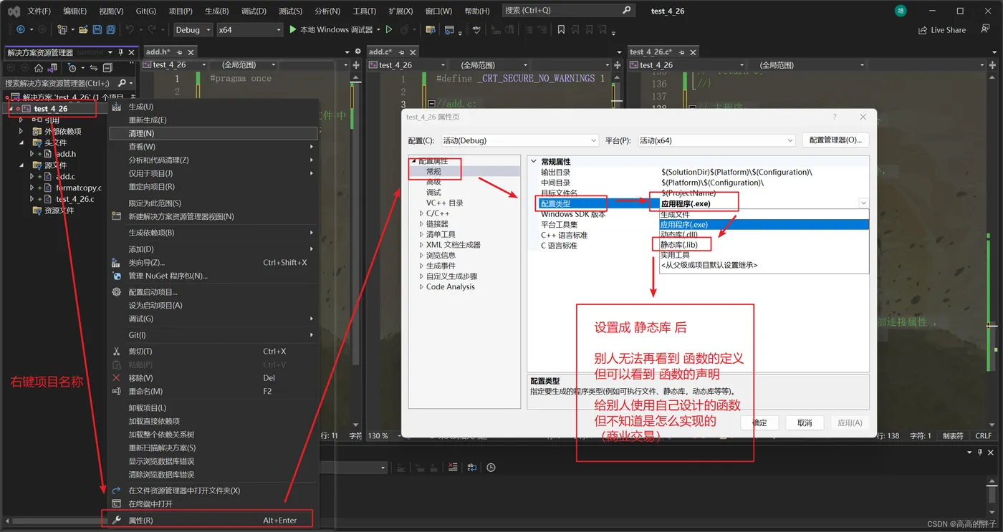This screenshot has height=532, width=1003.
Task: Click the 取消 button in properties dialog
Action: [805, 422]
